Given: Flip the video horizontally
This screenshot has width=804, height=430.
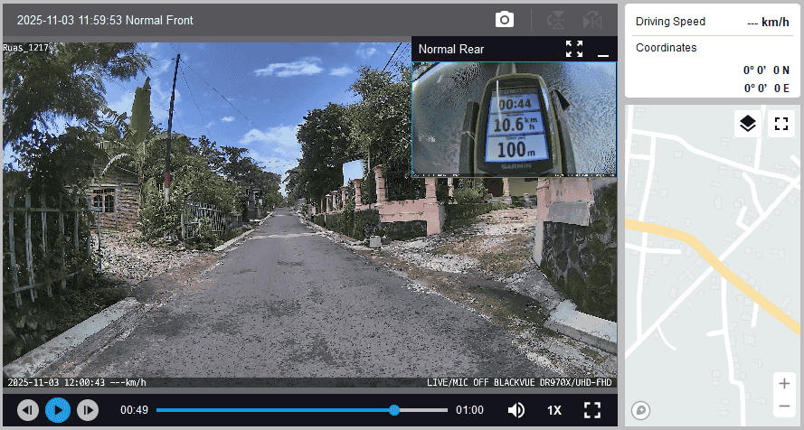Looking at the screenshot, I should pos(592,20).
